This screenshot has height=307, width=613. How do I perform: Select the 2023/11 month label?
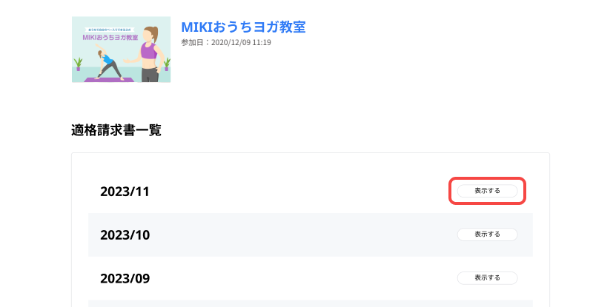pyautogui.click(x=125, y=192)
